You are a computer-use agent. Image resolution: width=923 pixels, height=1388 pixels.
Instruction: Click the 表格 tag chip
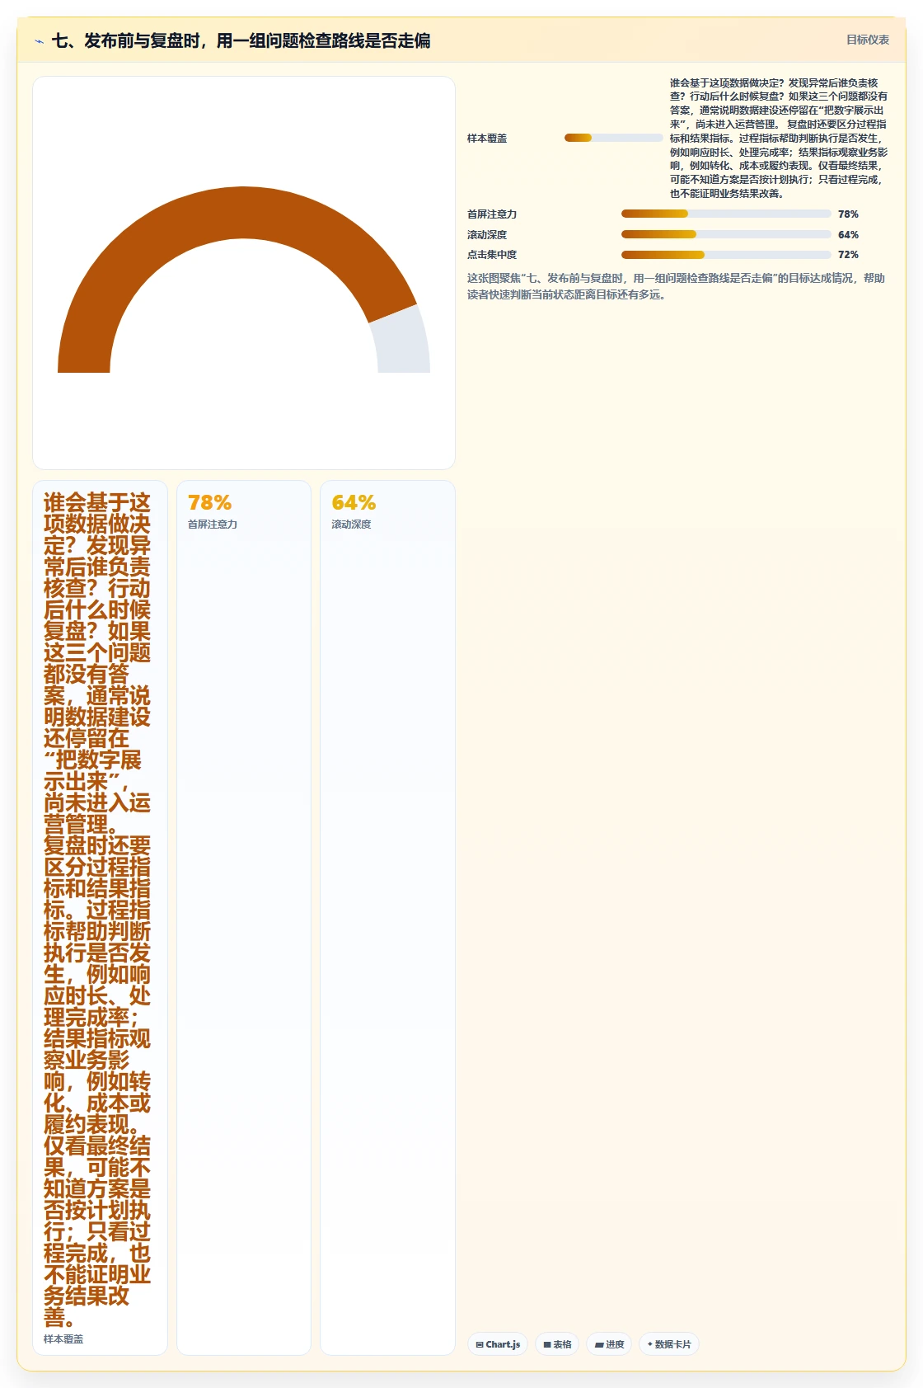click(557, 1344)
